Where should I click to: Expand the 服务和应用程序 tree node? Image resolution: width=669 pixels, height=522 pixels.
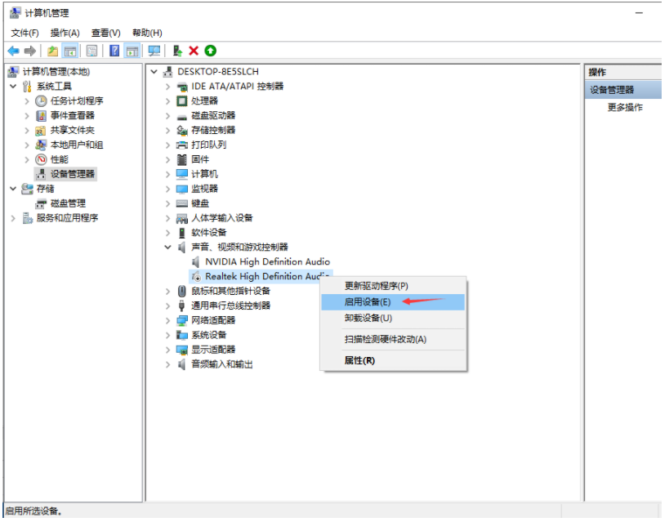pyautogui.click(x=14, y=218)
